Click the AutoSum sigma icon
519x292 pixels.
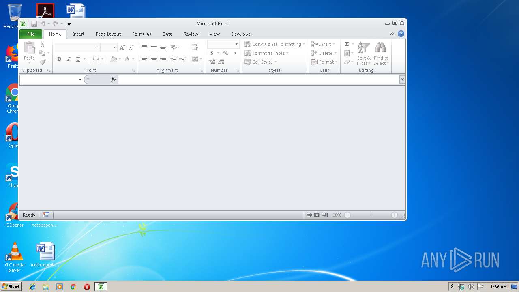click(347, 44)
